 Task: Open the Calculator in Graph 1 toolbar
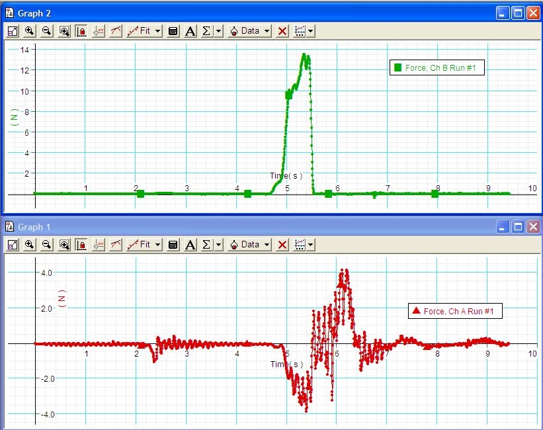coord(173,245)
